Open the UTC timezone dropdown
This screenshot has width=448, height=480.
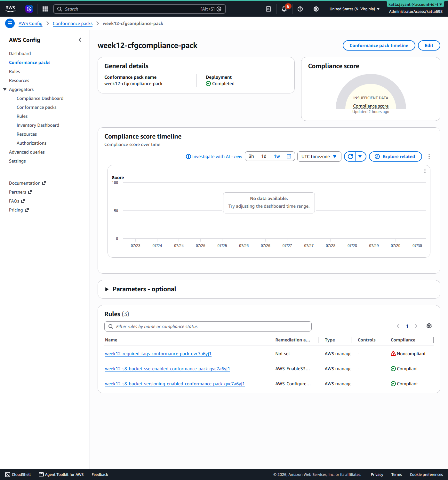[x=319, y=156]
